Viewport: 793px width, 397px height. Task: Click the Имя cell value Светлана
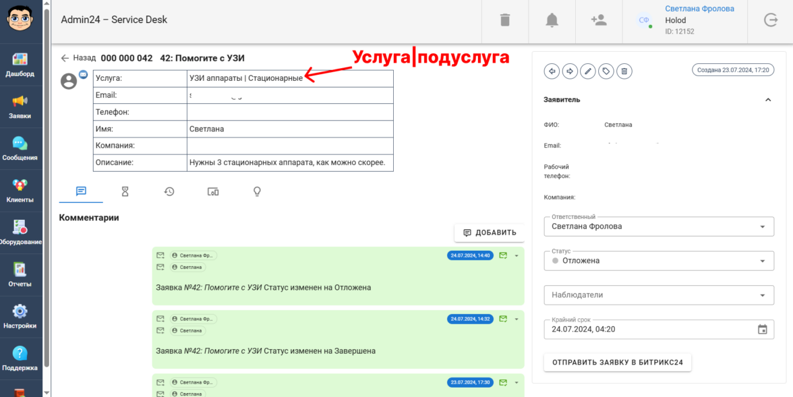[290, 129]
